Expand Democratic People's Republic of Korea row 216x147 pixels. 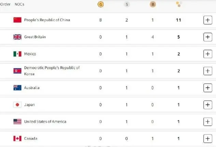pyautogui.click(x=208, y=71)
